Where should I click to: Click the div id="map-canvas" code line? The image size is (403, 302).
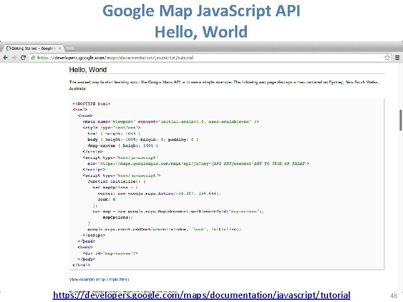click(x=110, y=253)
